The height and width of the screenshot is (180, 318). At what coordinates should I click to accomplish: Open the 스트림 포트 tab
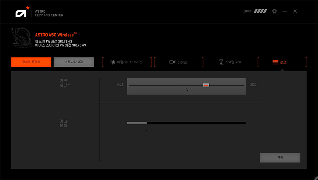point(230,62)
